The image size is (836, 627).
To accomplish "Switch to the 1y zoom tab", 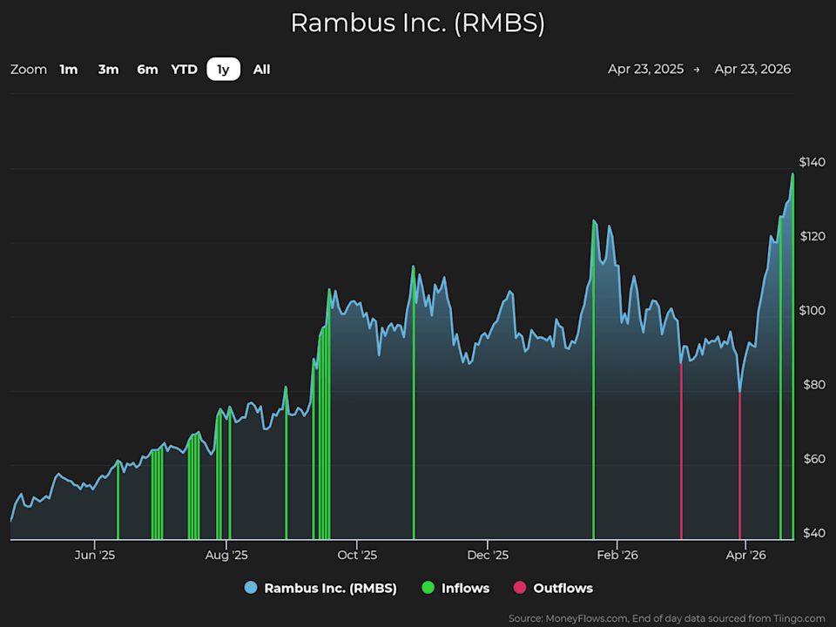I will (223, 69).
